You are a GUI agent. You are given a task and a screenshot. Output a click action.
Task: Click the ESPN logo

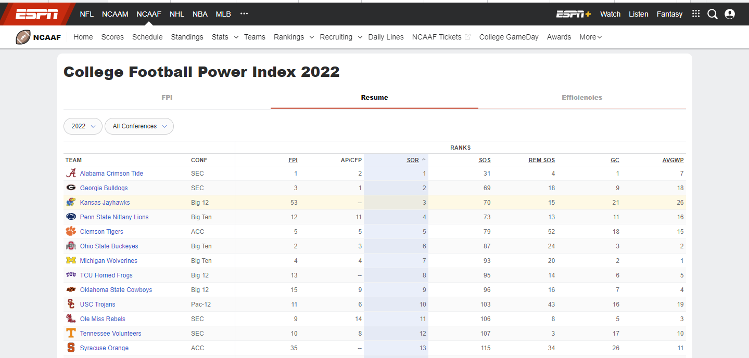[37, 14]
